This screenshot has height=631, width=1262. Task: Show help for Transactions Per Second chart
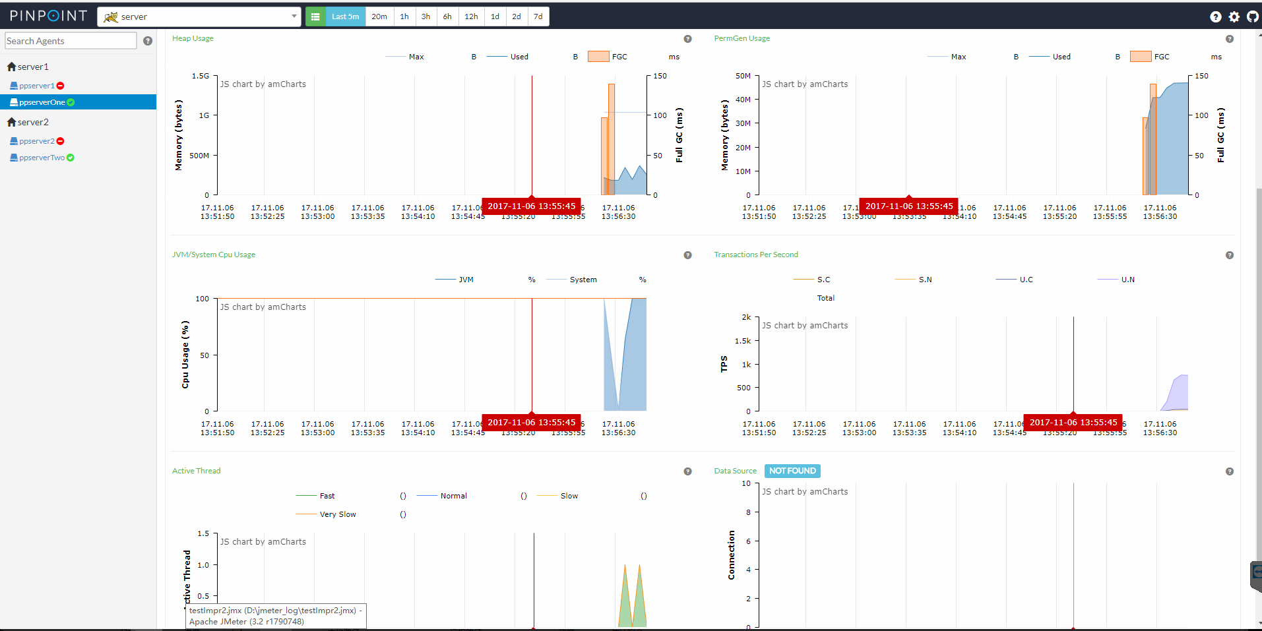(x=1229, y=255)
